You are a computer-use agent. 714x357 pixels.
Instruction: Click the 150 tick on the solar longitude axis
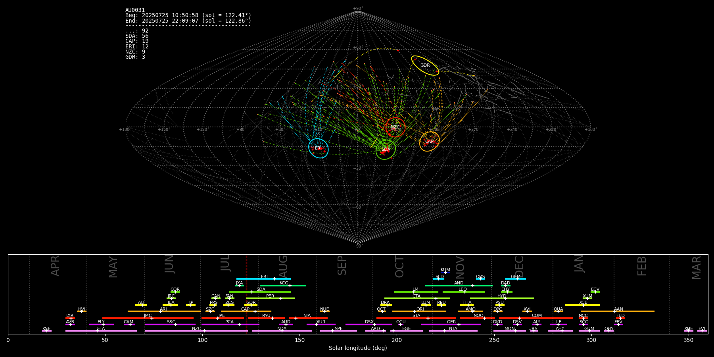click(x=299, y=340)
